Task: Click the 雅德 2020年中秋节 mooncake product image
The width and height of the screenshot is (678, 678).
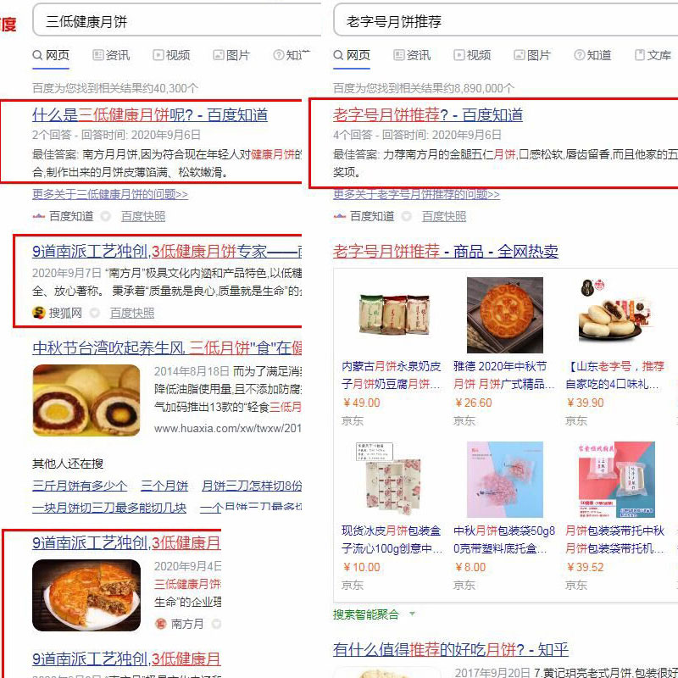Action: (504, 314)
